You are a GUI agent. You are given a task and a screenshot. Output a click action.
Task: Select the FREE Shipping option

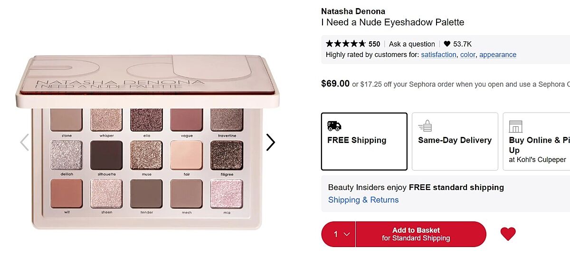(x=364, y=141)
